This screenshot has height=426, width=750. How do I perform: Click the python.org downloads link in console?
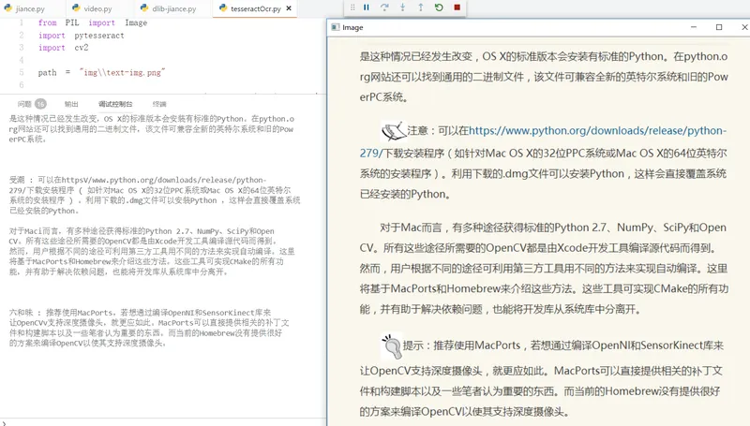click(163, 180)
